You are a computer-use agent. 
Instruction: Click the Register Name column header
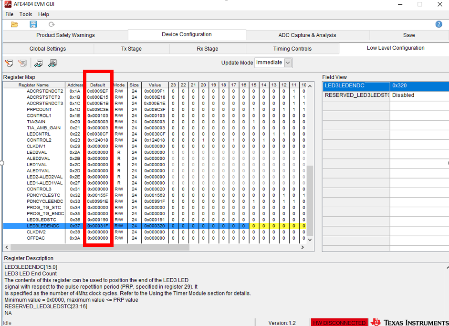[x=34, y=85]
